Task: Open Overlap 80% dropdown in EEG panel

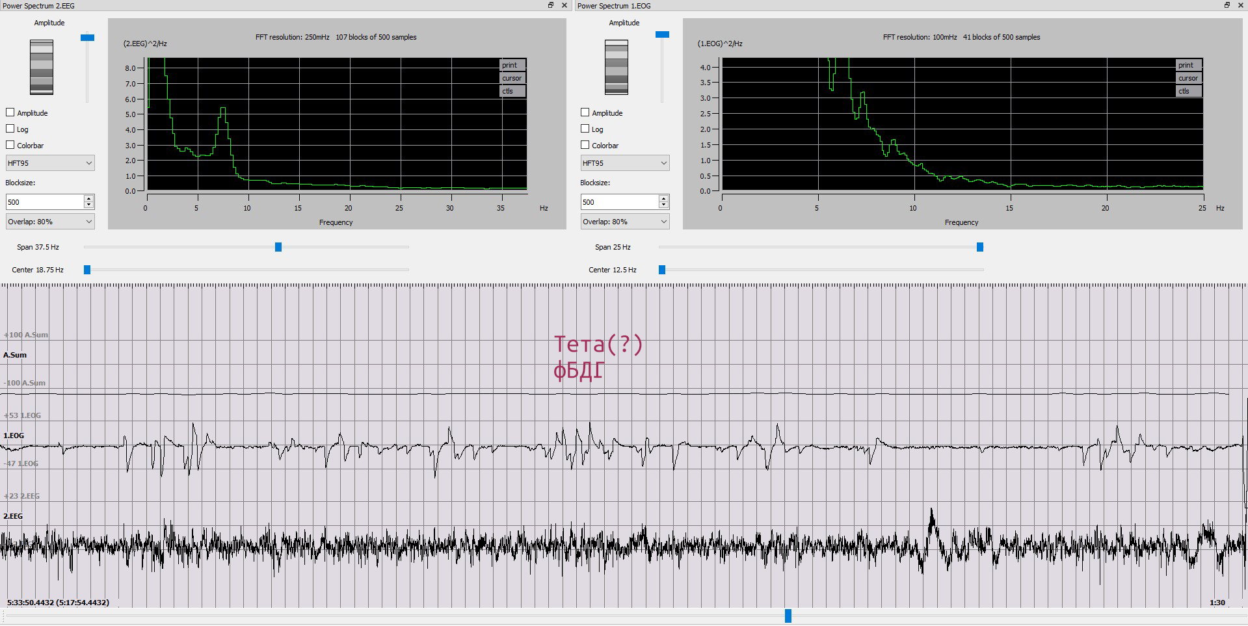Action: (50, 222)
